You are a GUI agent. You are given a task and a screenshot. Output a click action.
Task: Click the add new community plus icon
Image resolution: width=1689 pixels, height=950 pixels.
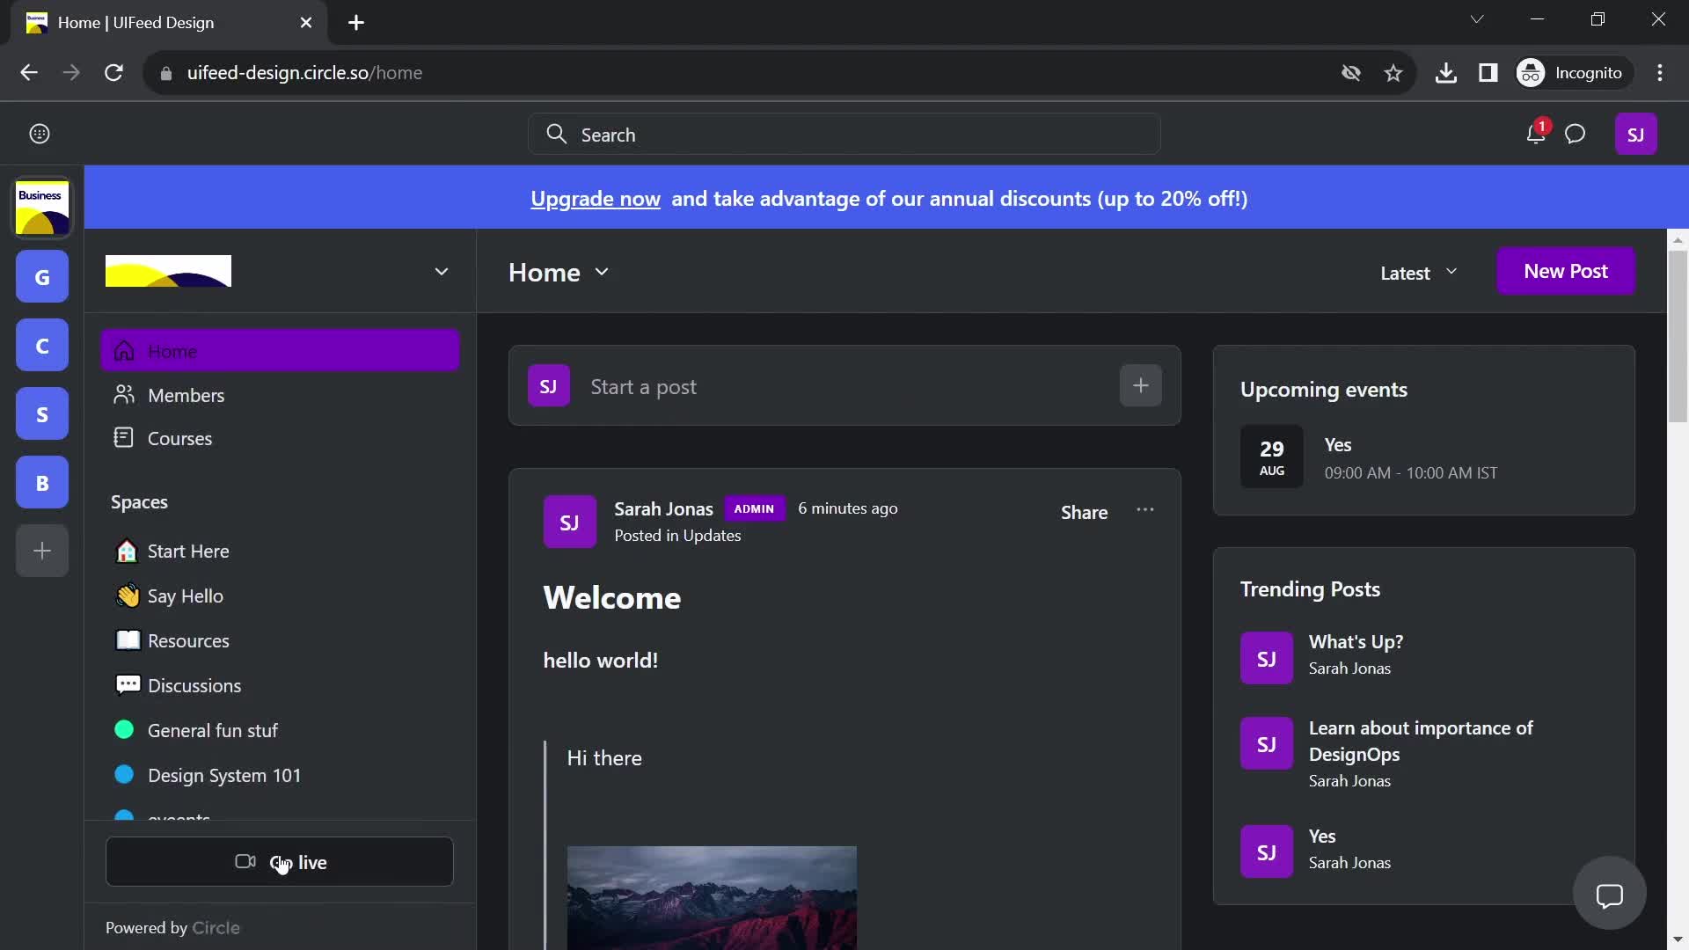(x=40, y=551)
